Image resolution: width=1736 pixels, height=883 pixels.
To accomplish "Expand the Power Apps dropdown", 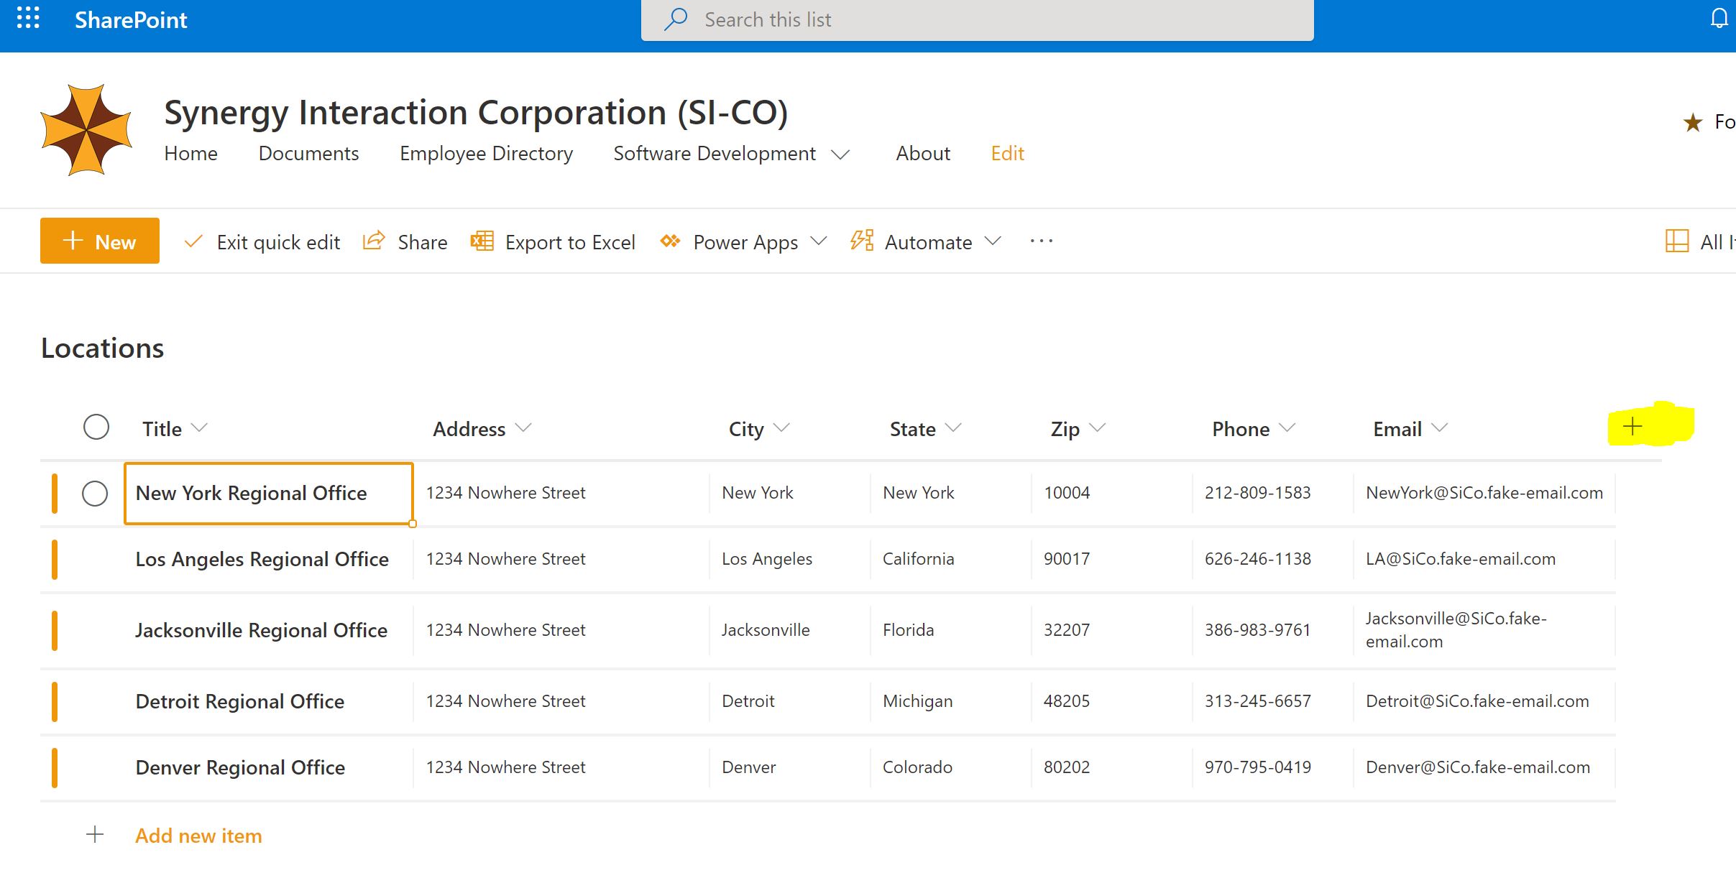I will (x=819, y=241).
